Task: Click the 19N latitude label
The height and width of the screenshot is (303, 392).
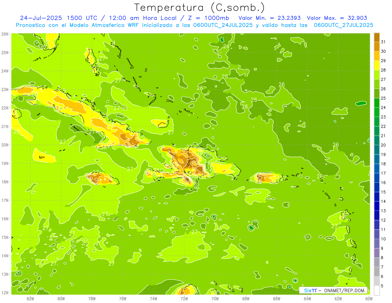Action: (5, 163)
